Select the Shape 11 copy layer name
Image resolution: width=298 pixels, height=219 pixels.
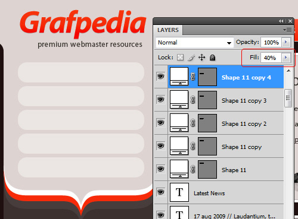click(241, 147)
